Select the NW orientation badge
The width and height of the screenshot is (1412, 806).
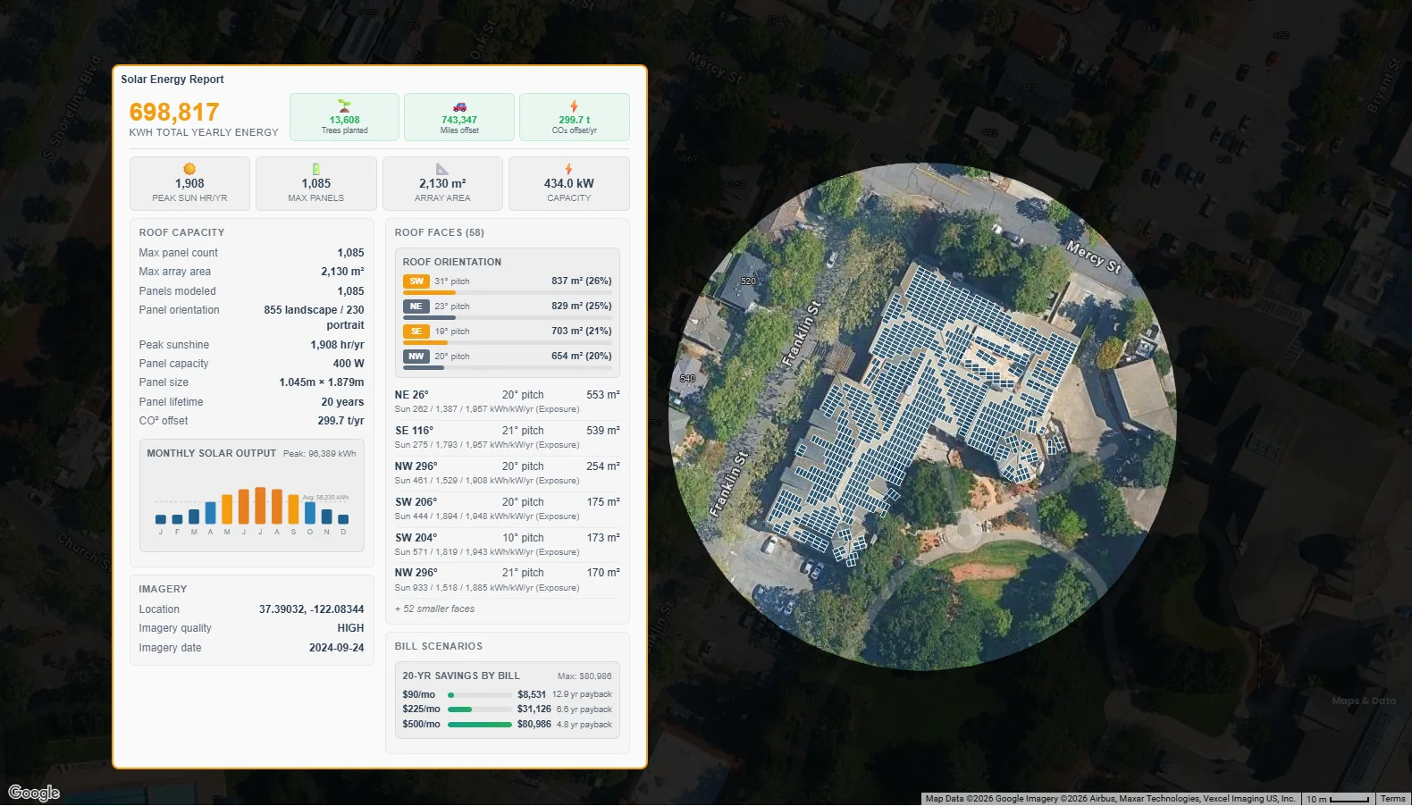click(x=416, y=357)
